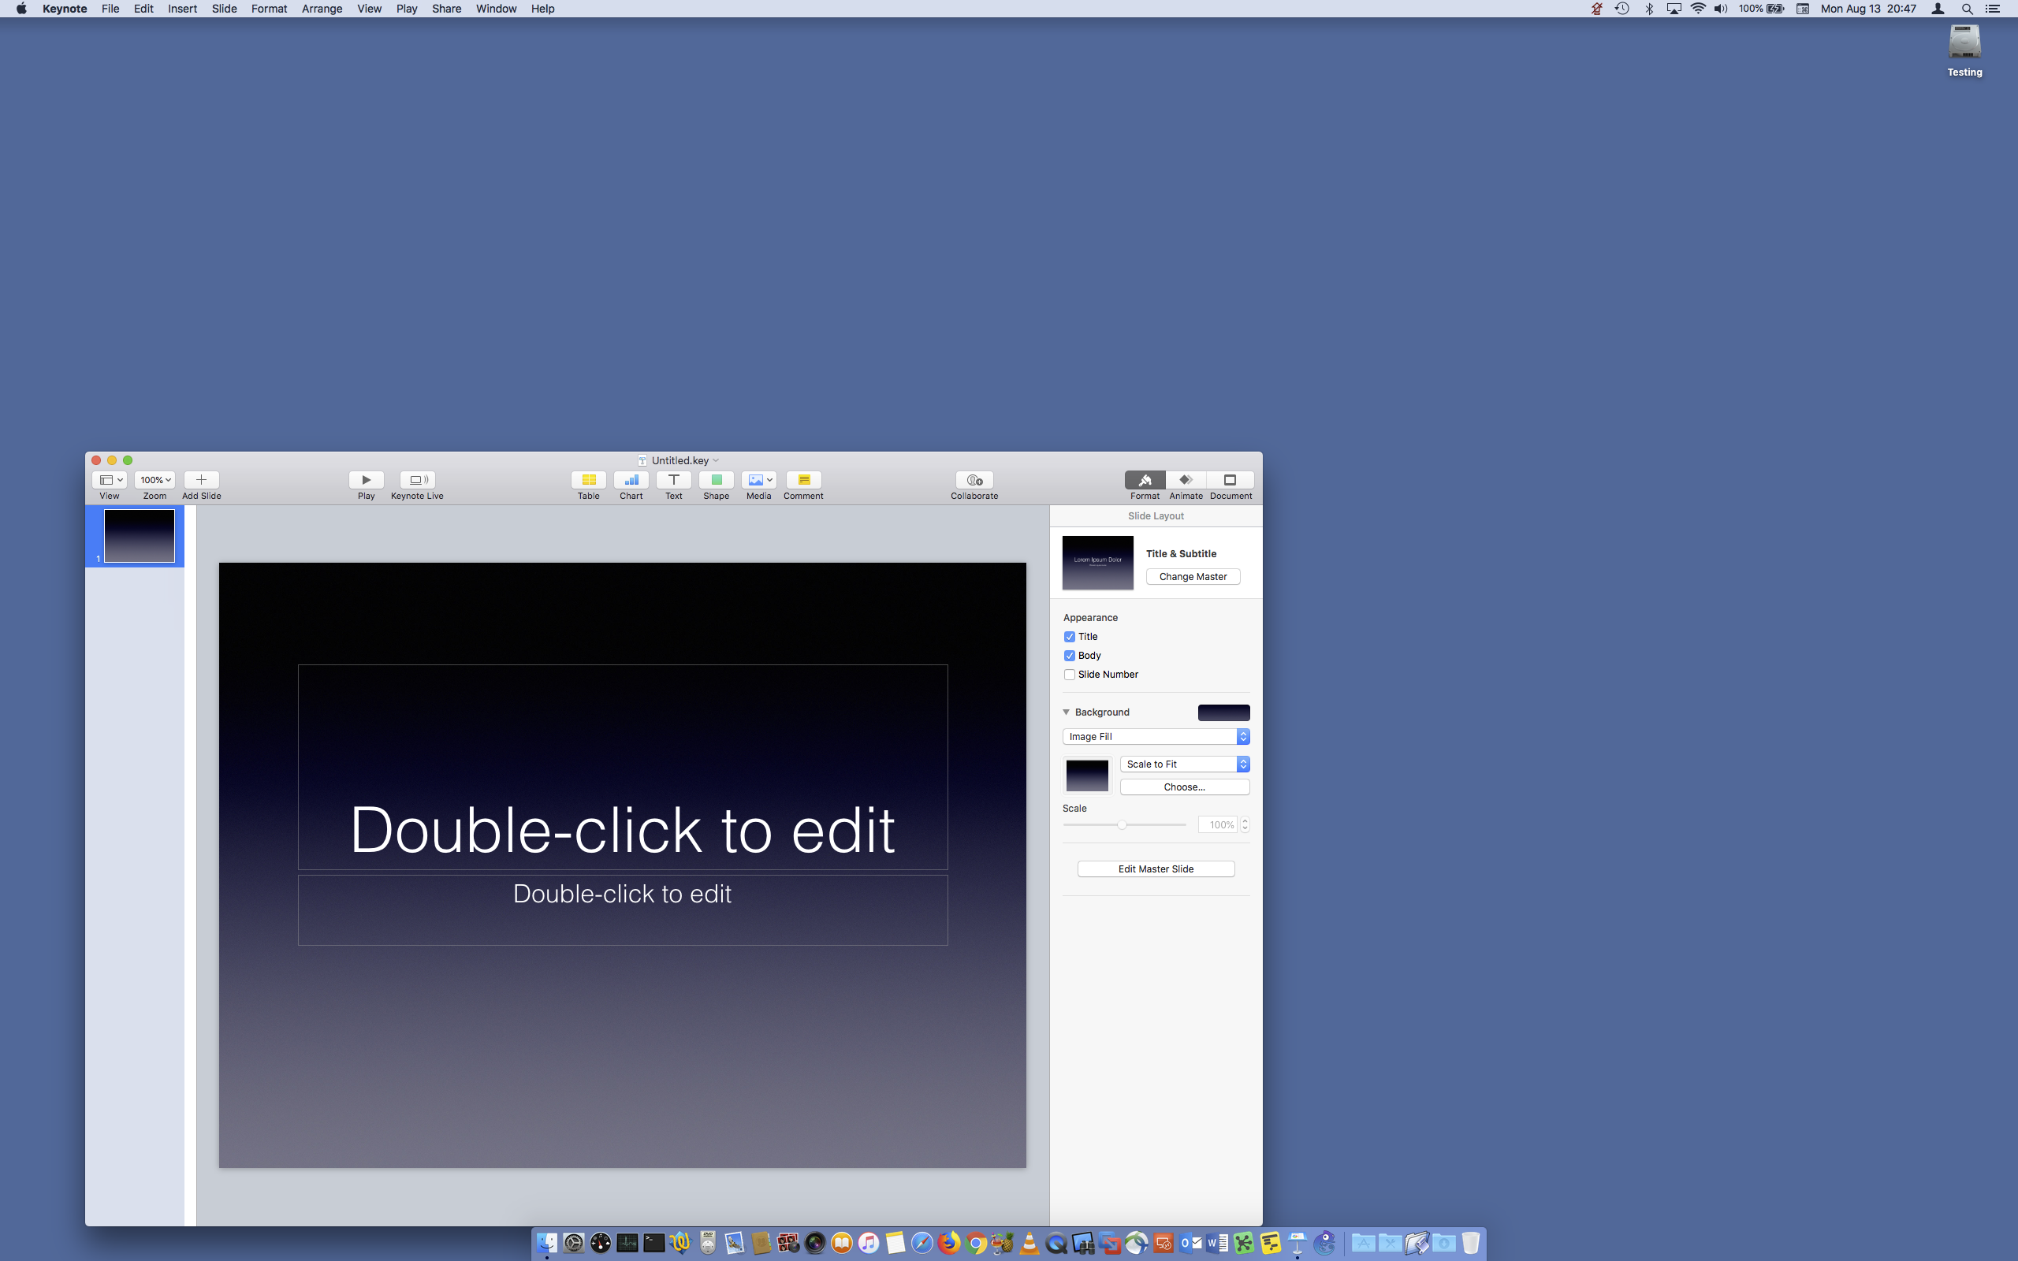Open the Scale to Fit dropdown
The width and height of the screenshot is (2018, 1261).
pos(1184,764)
